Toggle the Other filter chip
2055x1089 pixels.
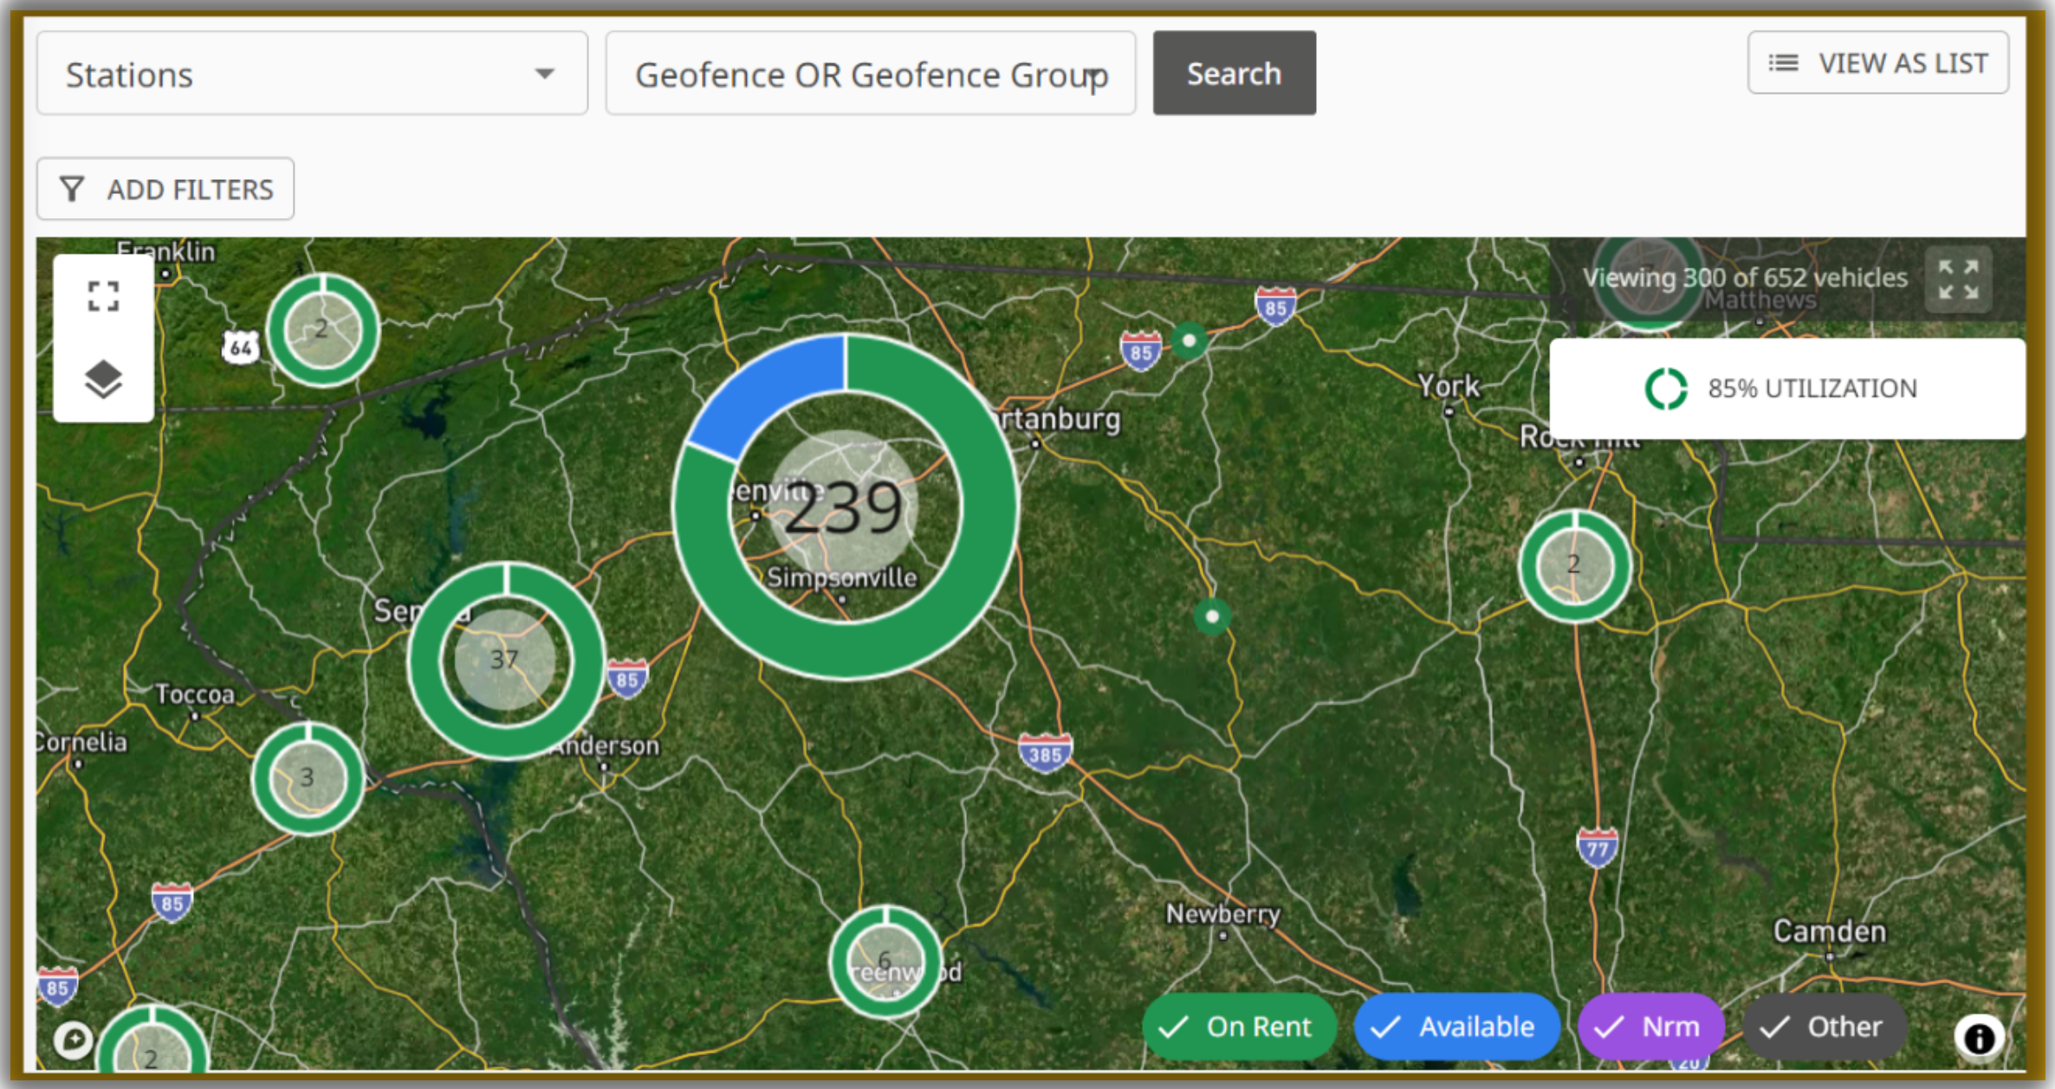pos(1825,1027)
